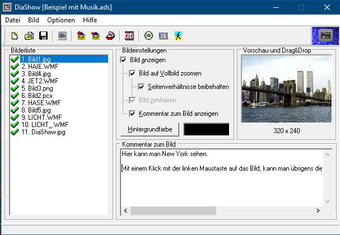Screen dimensions: 340x235
Task: Uncheck 'Bild auf Vollbild zoomen'
Action: [x=132, y=73]
